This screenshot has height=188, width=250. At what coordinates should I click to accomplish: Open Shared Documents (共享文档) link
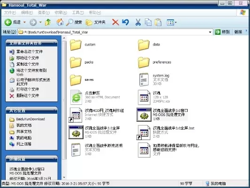tap(24, 132)
